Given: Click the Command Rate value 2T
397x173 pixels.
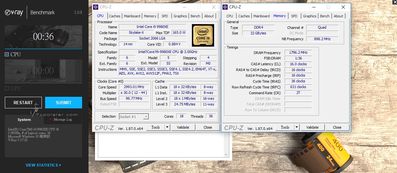Looking at the screenshot, I should click(x=298, y=93).
